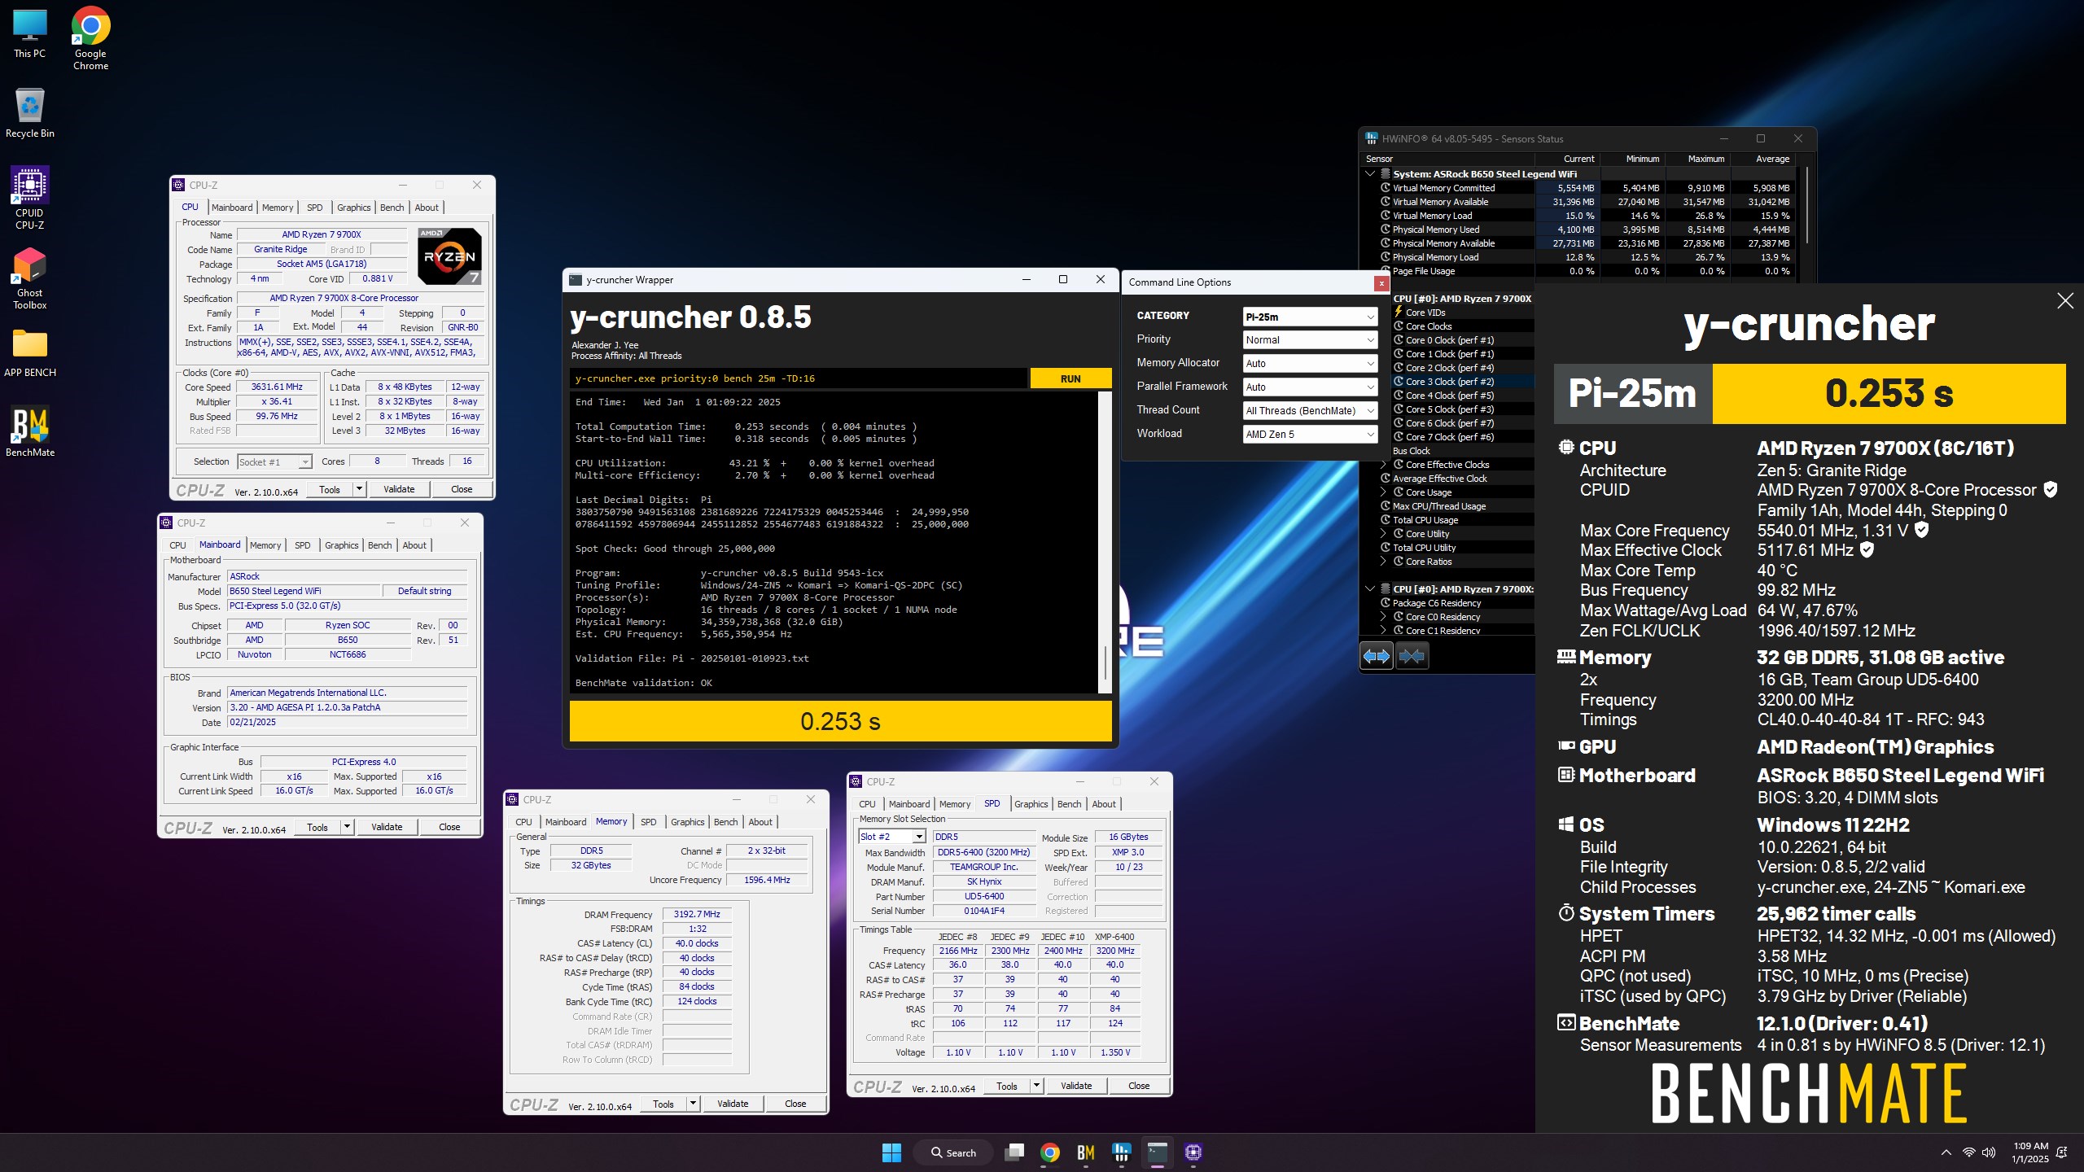The image size is (2084, 1172).
Task: Switch to Bench tab in CPU-Z CPU window
Action: click(392, 208)
